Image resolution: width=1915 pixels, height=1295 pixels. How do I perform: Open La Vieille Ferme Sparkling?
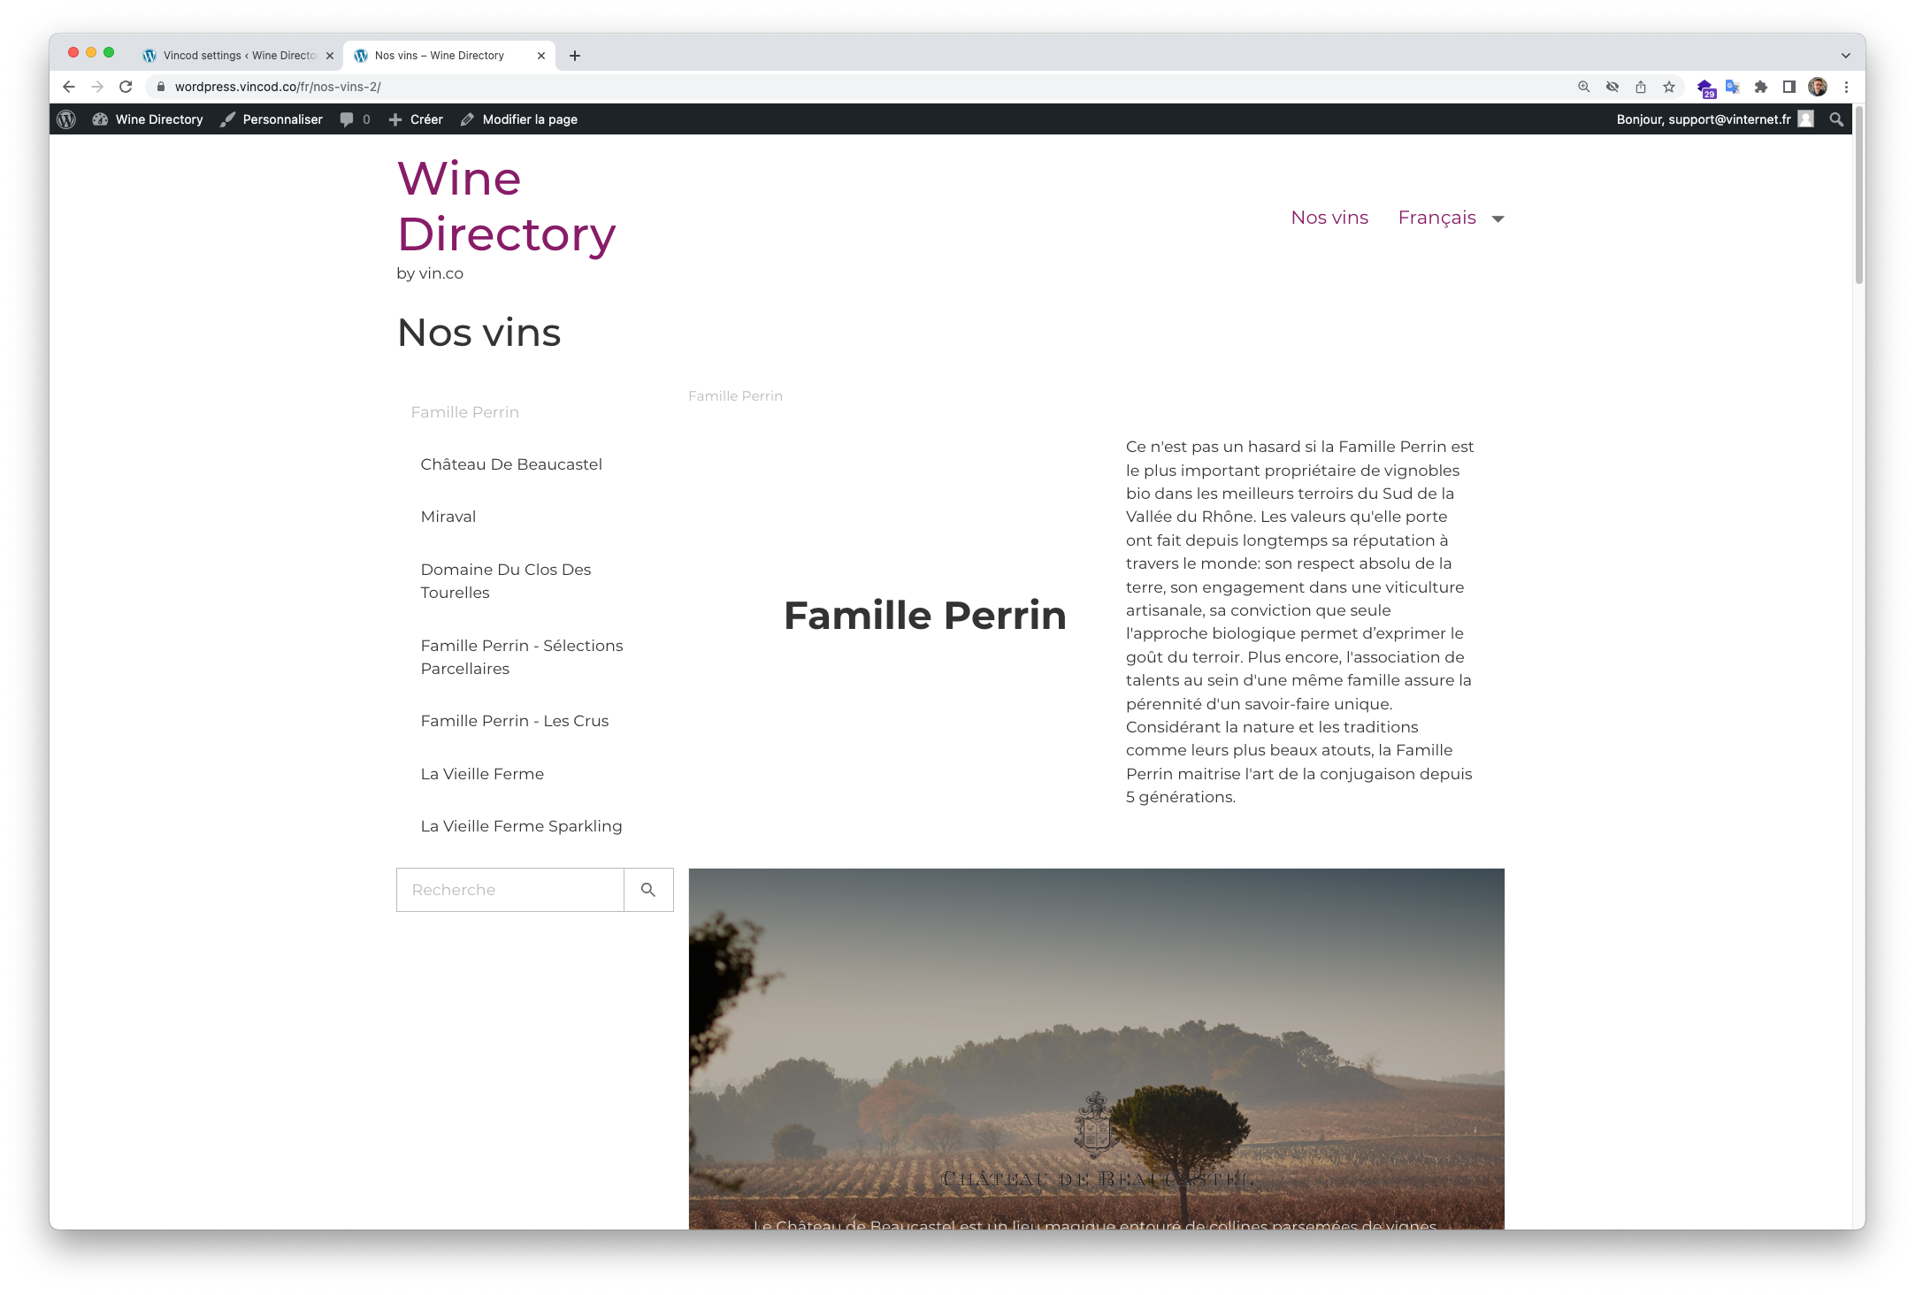coord(521,826)
